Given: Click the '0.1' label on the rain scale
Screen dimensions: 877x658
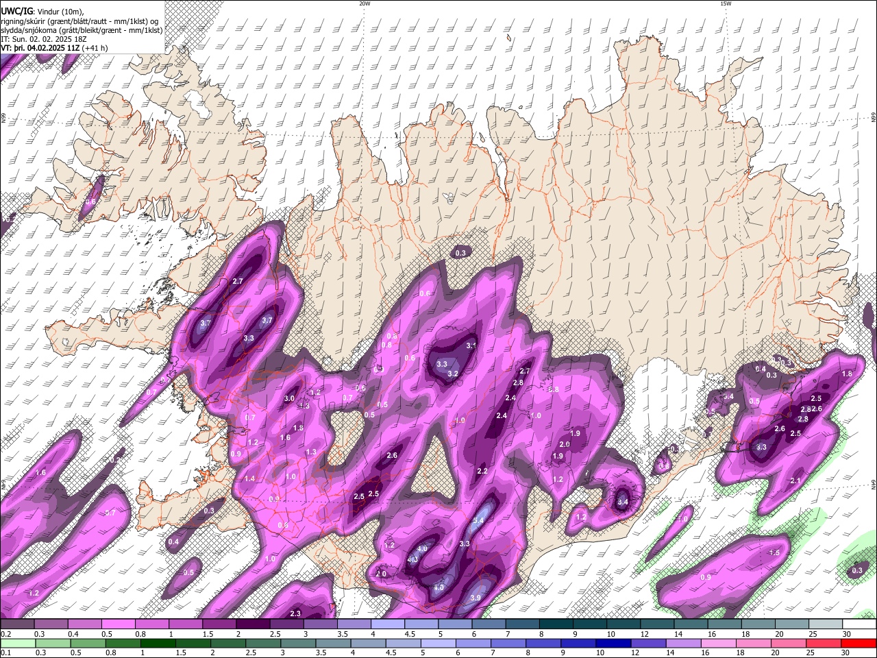Looking at the screenshot, I should click(x=6, y=653).
